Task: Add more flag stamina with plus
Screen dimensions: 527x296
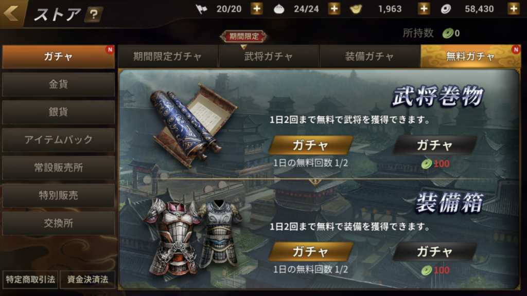Action: pos(257,8)
